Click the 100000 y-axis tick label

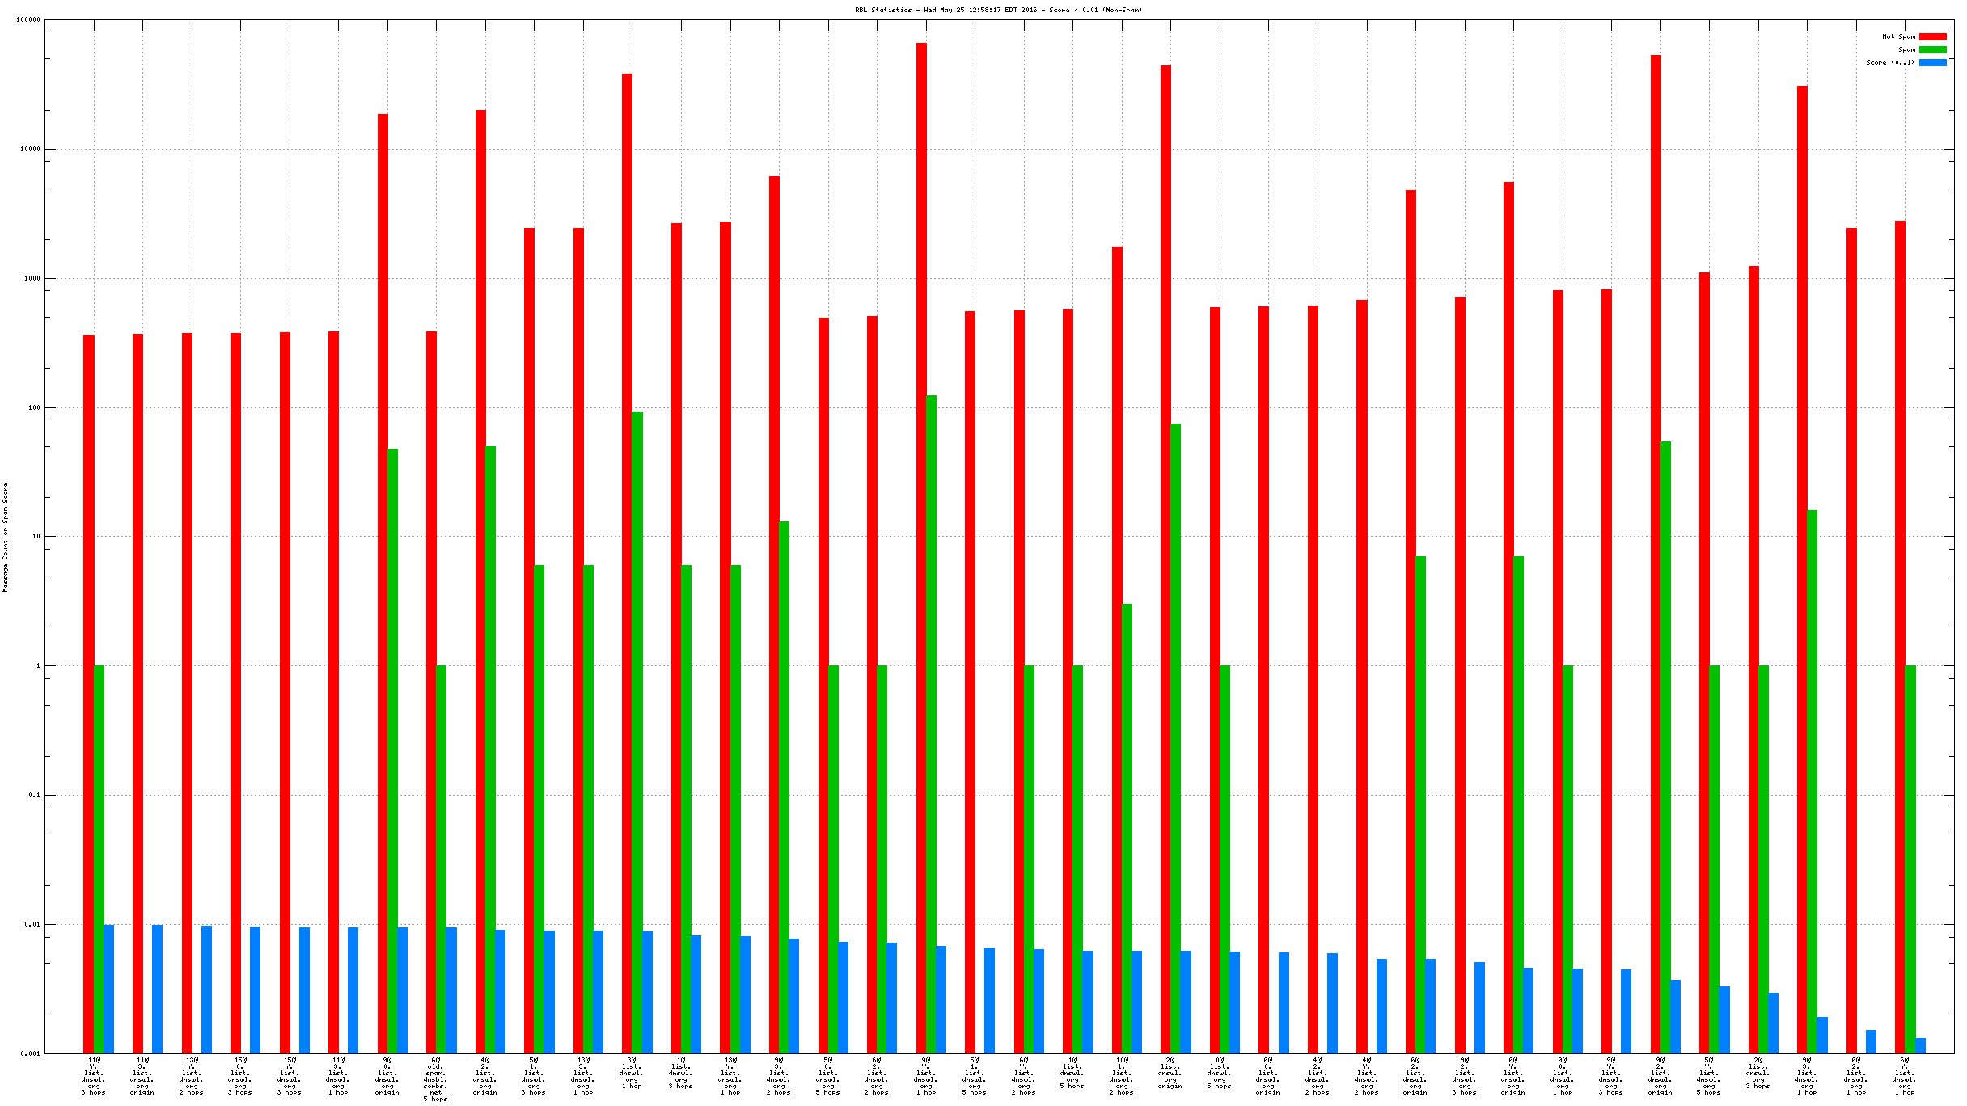28,20
